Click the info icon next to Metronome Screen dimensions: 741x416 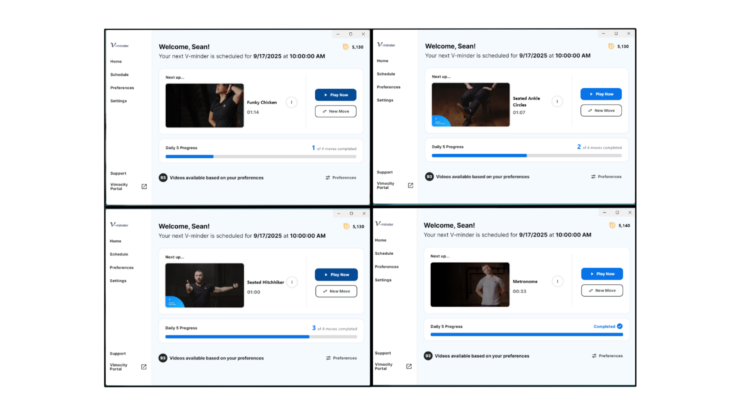click(557, 281)
